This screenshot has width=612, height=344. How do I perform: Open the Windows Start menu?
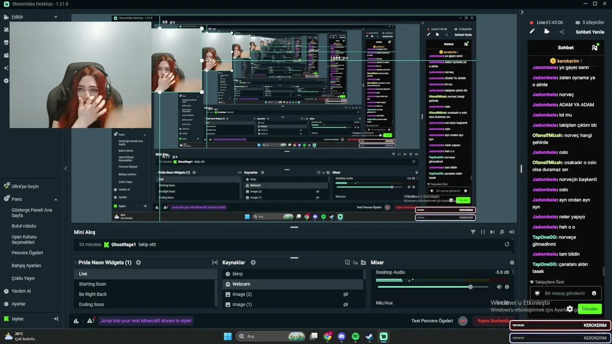228,336
